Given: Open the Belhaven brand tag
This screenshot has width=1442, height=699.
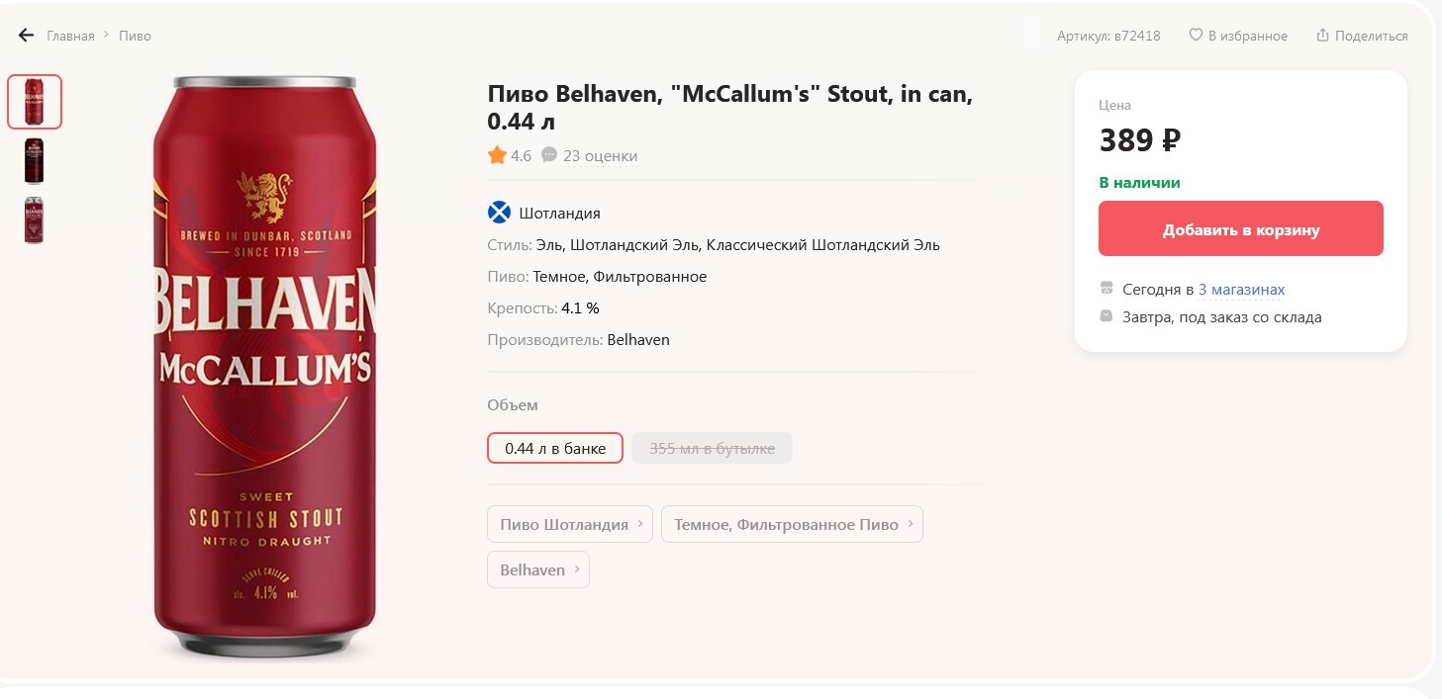Looking at the screenshot, I should (537, 569).
